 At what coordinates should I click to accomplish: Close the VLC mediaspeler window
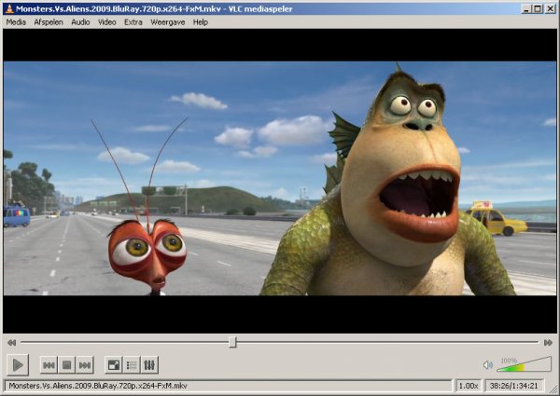(551, 9)
